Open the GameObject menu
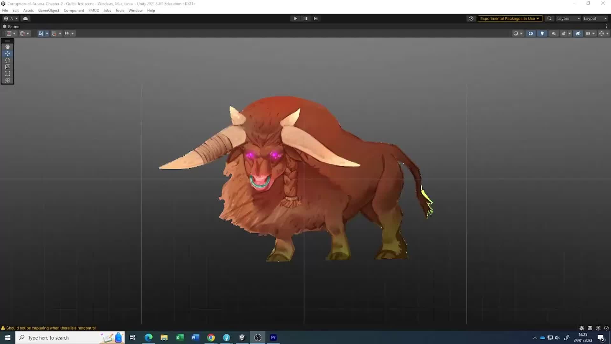 click(48, 11)
